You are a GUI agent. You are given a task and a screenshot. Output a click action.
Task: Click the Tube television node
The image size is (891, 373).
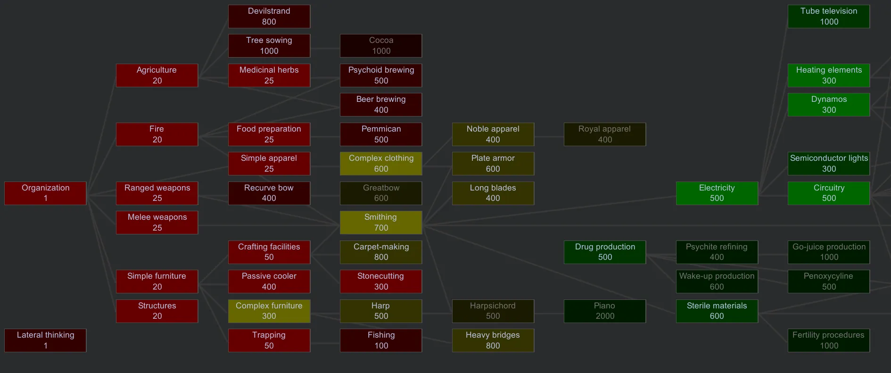(x=828, y=17)
